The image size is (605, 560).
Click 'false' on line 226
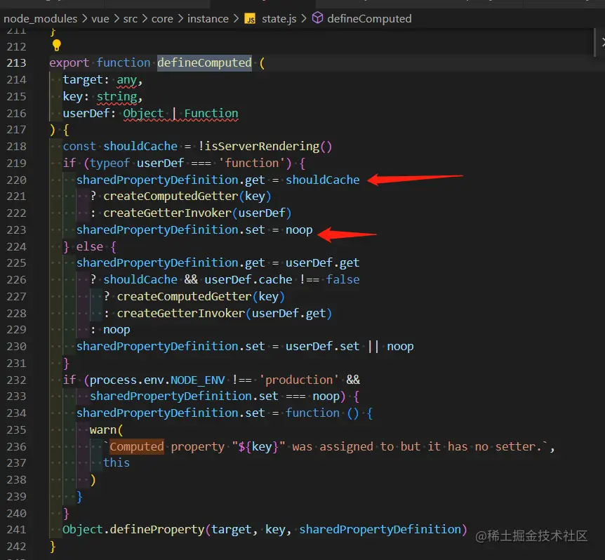343,279
